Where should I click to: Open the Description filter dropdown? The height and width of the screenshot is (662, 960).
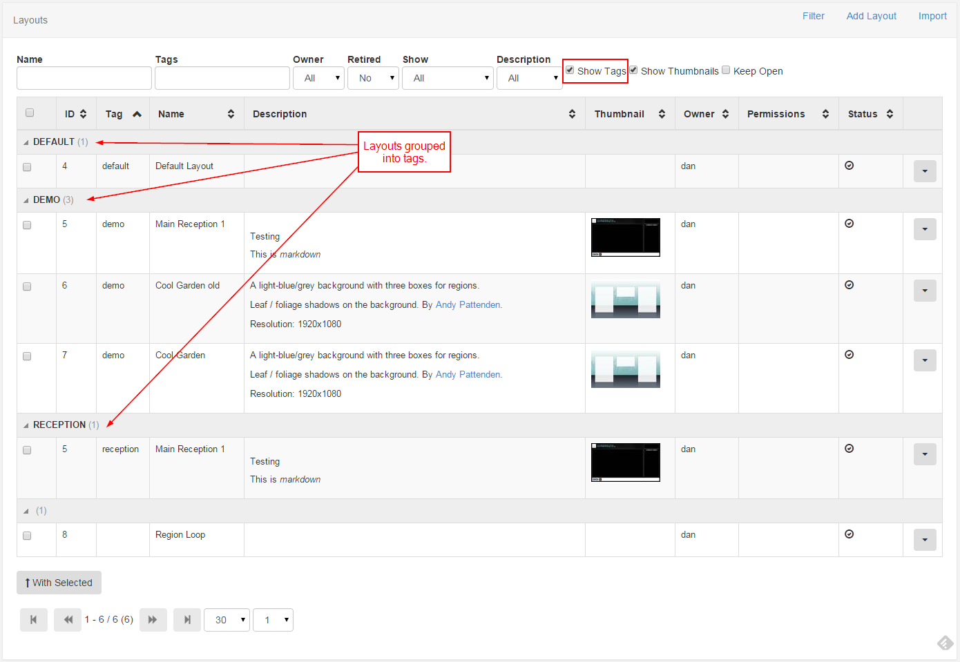530,78
